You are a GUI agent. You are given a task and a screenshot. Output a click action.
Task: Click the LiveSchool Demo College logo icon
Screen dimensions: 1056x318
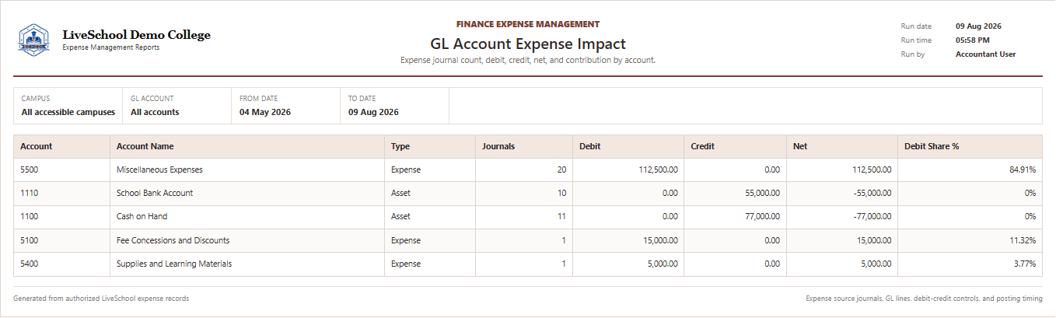click(x=33, y=40)
